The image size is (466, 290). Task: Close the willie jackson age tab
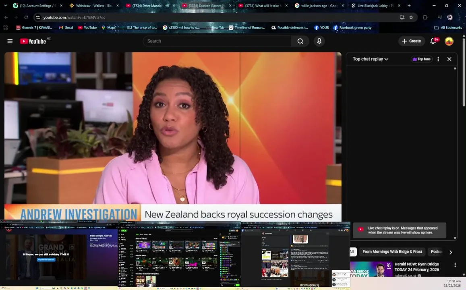[x=343, y=5]
